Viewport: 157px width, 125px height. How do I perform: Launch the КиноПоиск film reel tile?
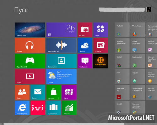(x=100, y=61)
